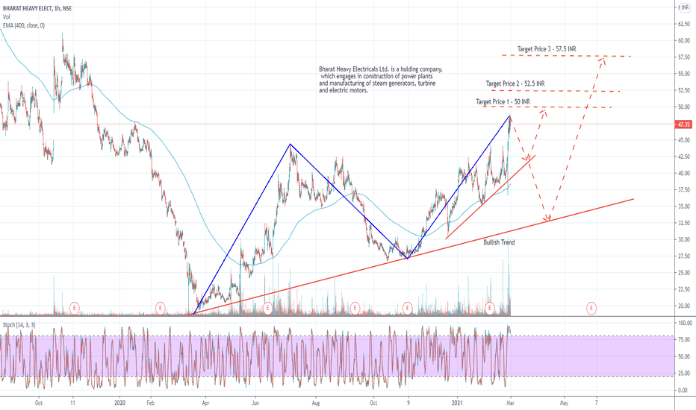This screenshot has width=696, height=410.
Task: Click the 100.00 level on the Stoch scale
Action: (685, 323)
